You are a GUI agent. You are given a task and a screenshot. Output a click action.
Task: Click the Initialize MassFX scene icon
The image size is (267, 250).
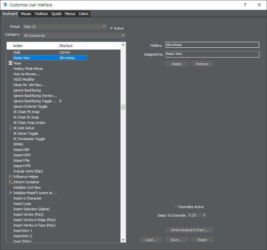click(10, 193)
